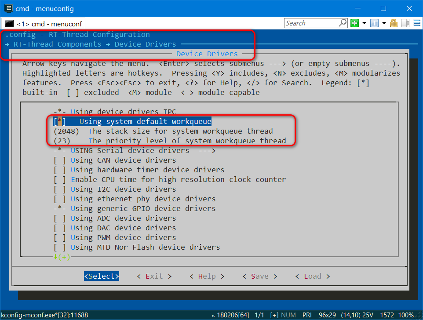Click 'kconfig-mconf.exe*[32]:11688' in status bar

[x=44, y=315]
